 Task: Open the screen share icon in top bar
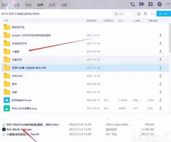(x=150, y=4)
